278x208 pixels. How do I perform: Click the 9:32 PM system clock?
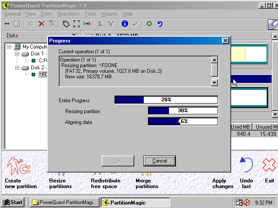pos(264,202)
